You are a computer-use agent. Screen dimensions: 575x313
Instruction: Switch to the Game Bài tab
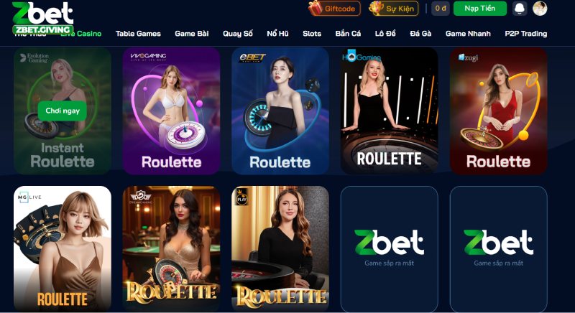pyautogui.click(x=192, y=34)
